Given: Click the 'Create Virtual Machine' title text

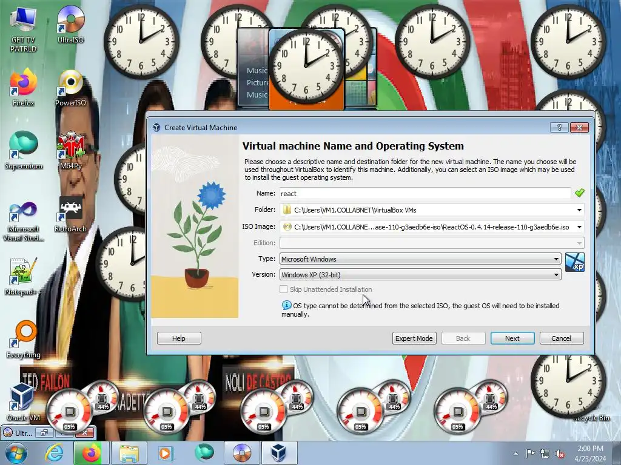Looking at the screenshot, I should 201,128.
